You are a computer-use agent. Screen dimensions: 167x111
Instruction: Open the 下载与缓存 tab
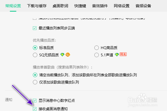click(x=37, y=6)
